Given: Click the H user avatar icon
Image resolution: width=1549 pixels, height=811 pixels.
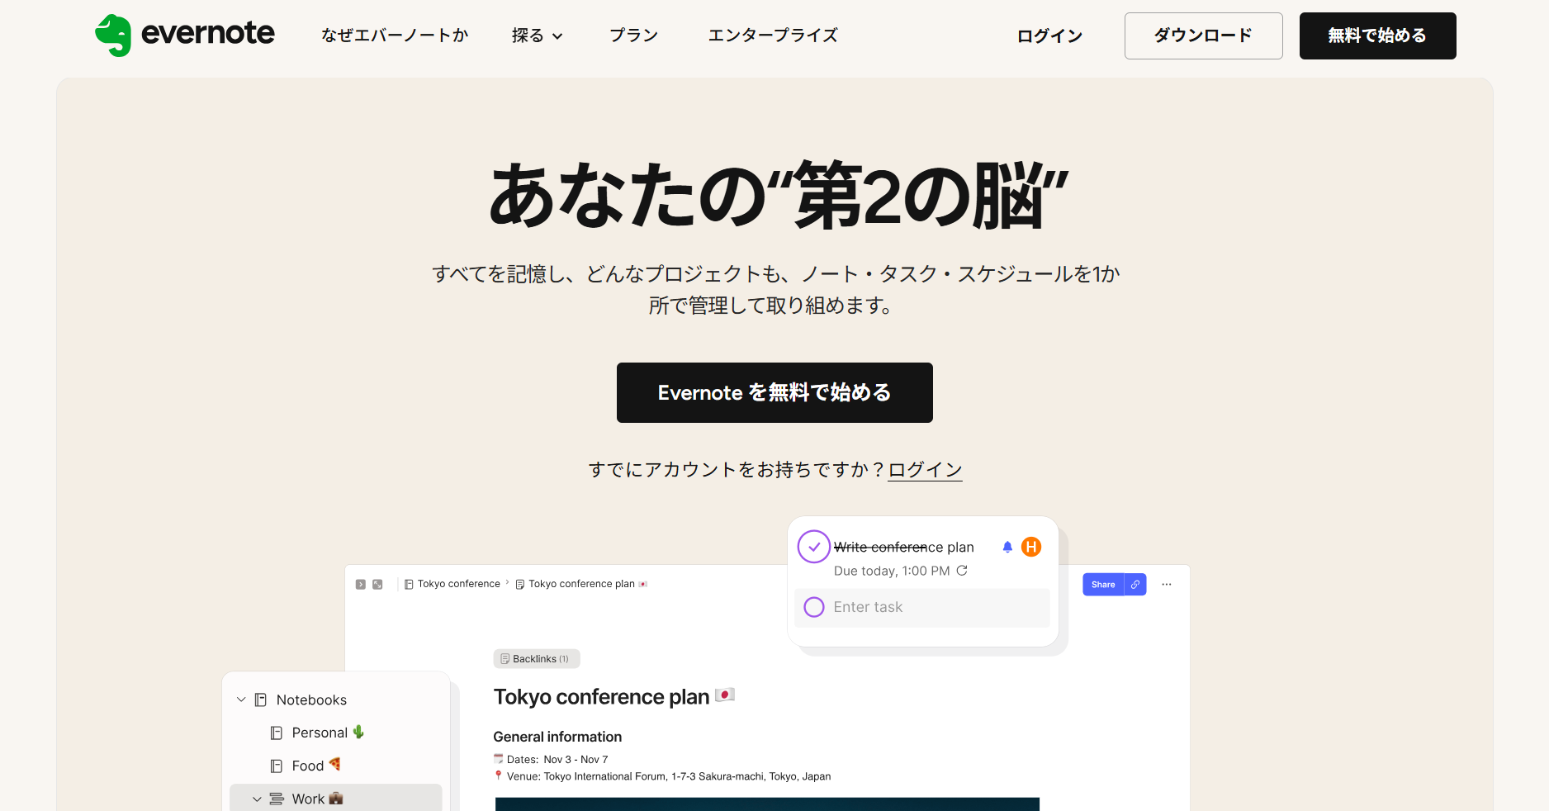Looking at the screenshot, I should [1031, 547].
